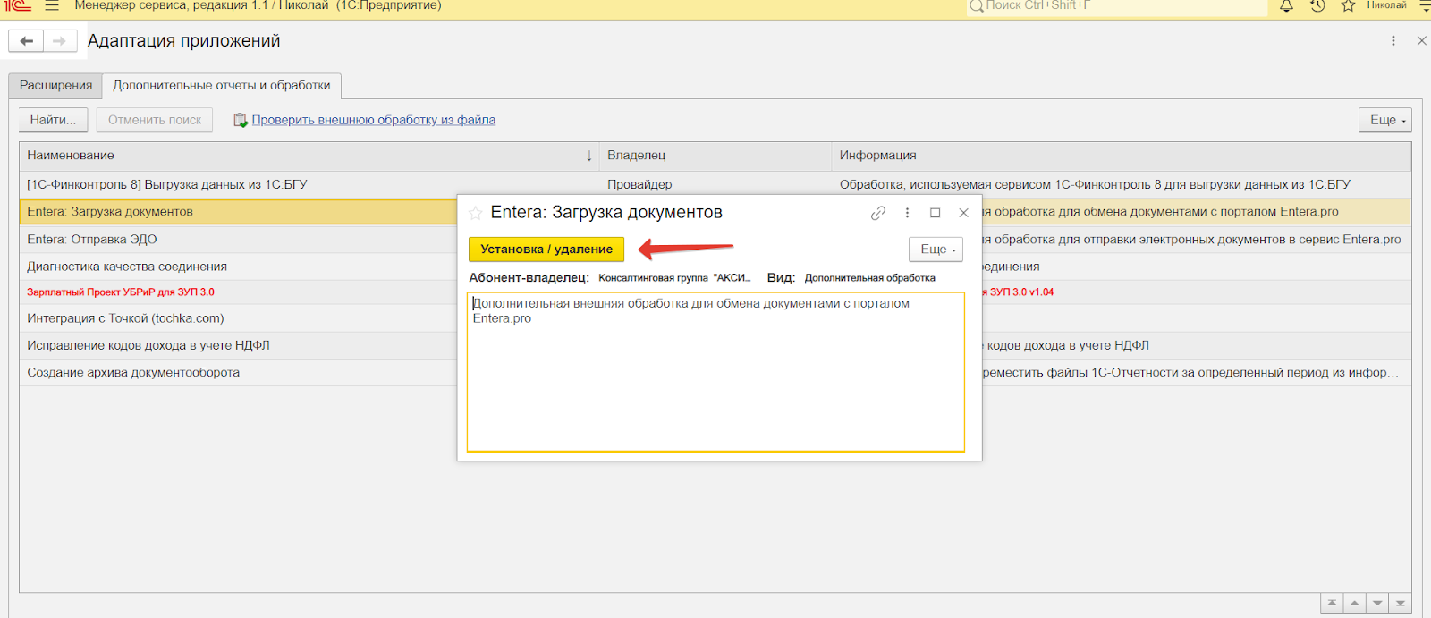Expand the Еще dropdown in list toolbar
Screen dimensions: 1431x618
pos(1385,120)
